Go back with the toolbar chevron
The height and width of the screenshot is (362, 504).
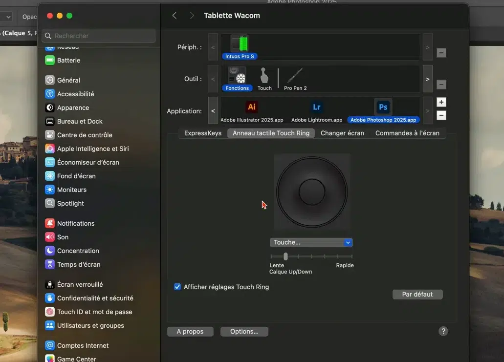[x=175, y=16]
